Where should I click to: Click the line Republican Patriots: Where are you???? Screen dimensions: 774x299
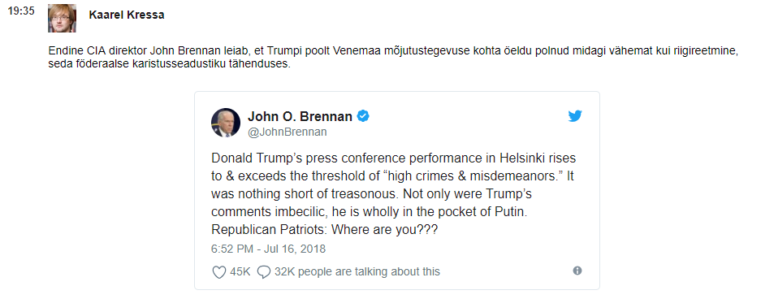(324, 230)
